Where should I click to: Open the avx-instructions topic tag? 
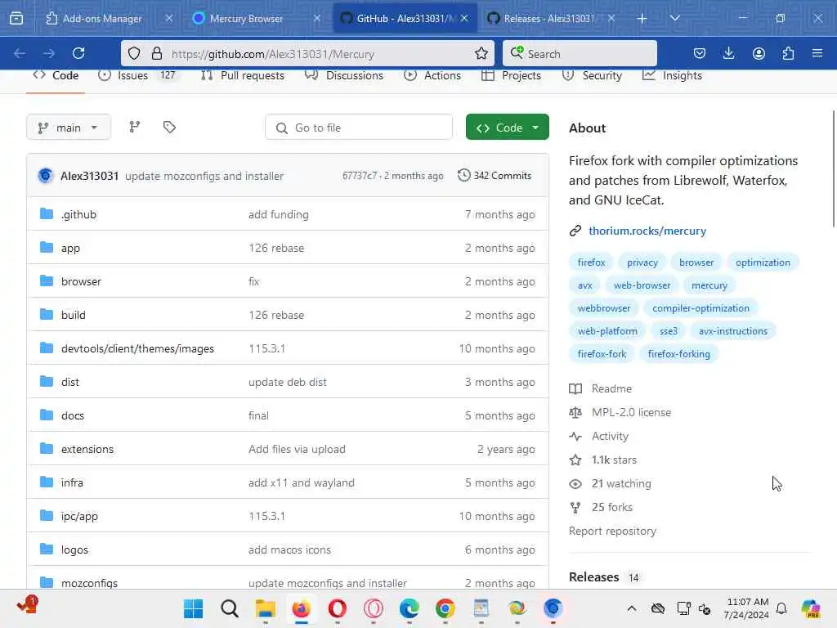click(733, 332)
